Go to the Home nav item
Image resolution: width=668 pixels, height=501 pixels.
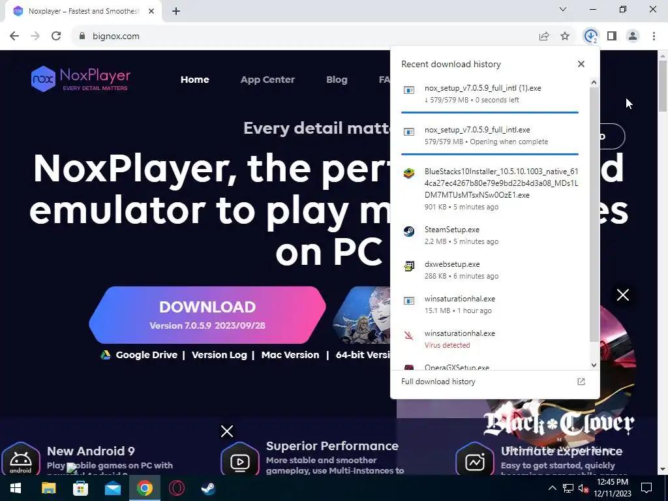pos(194,80)
